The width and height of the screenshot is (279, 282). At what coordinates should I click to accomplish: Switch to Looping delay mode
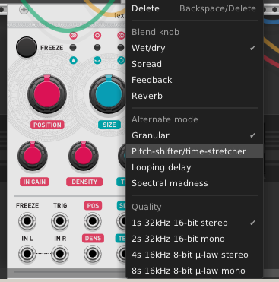pyautogui.click(x=195, y=167)
